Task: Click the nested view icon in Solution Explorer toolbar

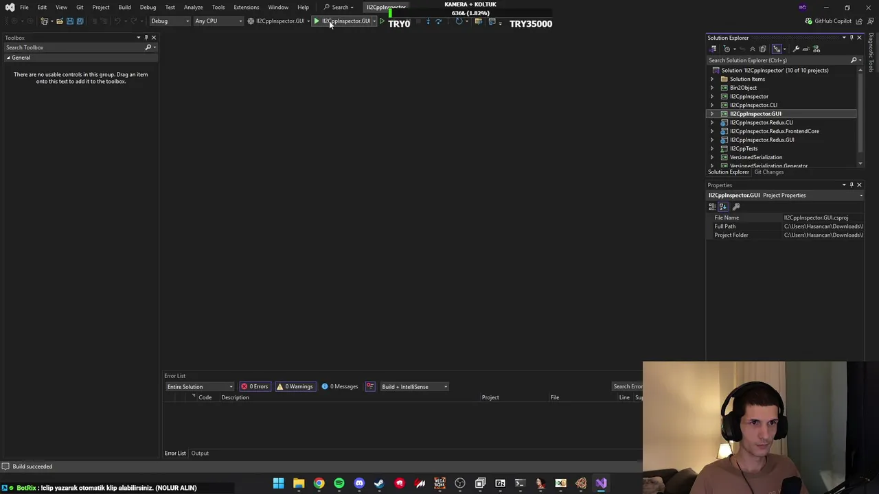Action: tap(817, 49)
